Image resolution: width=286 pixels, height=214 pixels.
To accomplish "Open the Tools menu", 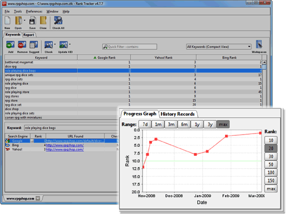I will click(x=18, y=12).
